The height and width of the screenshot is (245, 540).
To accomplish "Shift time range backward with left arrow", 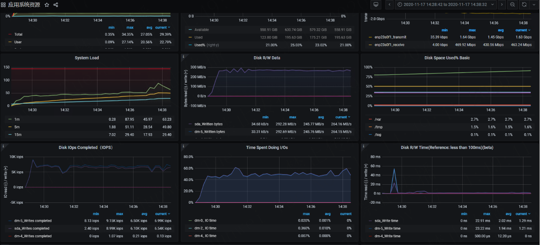I will pyautogui.click(x=390, y=4).
